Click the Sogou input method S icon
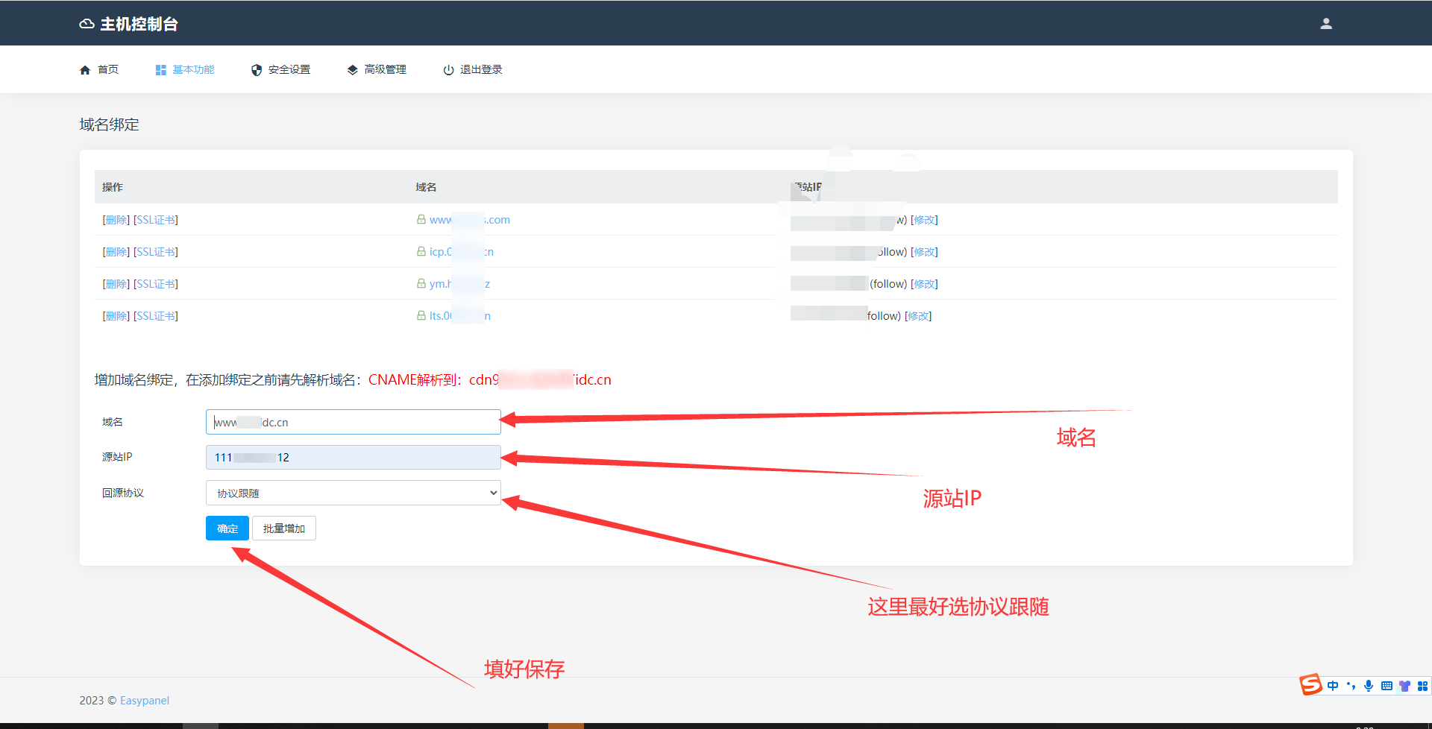This screenshot has height=729, width=1432. (x=1310, y=684)
